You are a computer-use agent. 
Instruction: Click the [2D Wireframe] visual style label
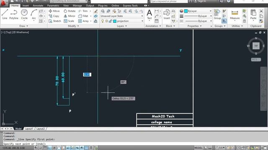click(21, 32)
